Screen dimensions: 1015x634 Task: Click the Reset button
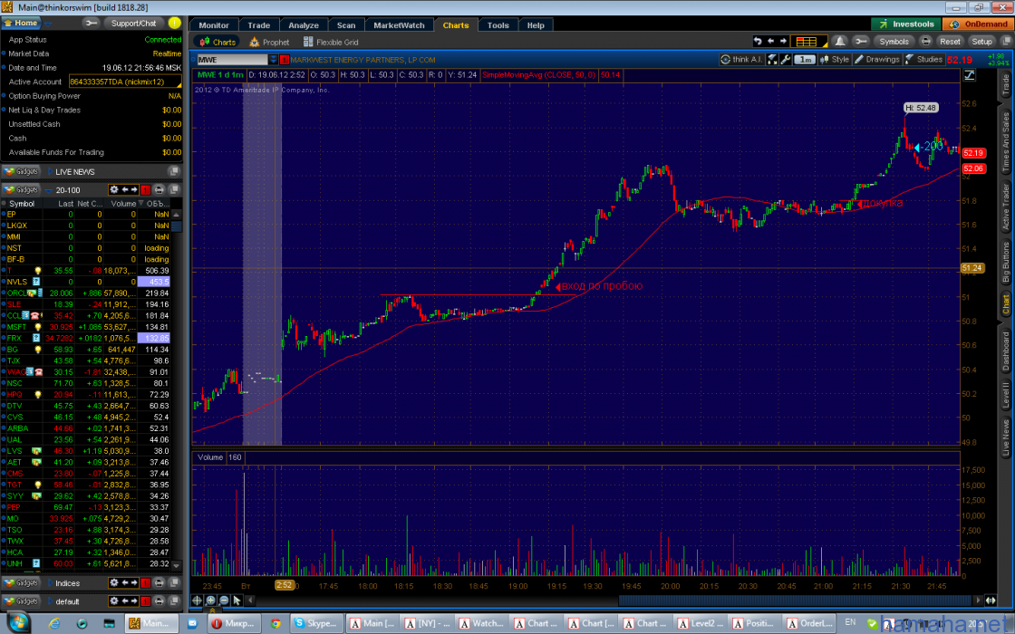pyautogui.click(x=951, y=42)
